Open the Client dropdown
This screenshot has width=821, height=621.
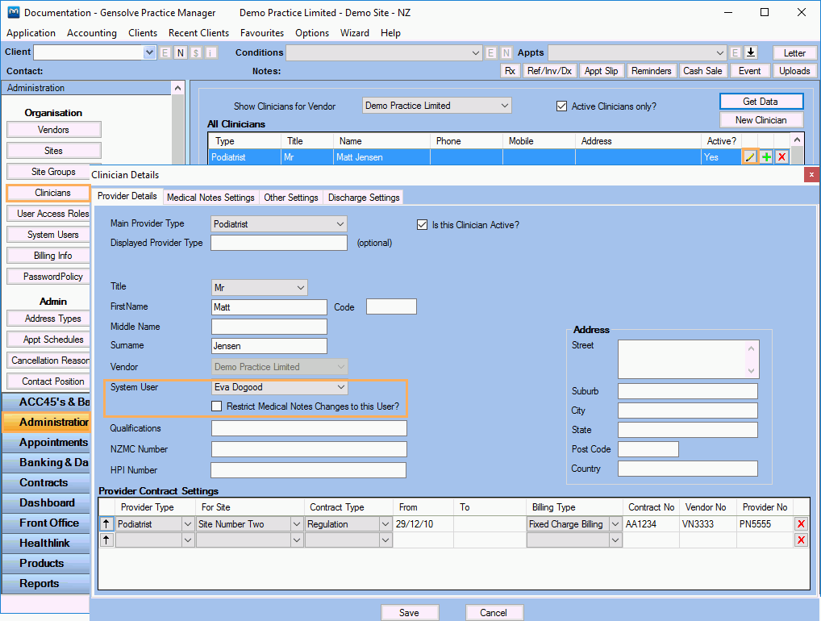[149, 52]
